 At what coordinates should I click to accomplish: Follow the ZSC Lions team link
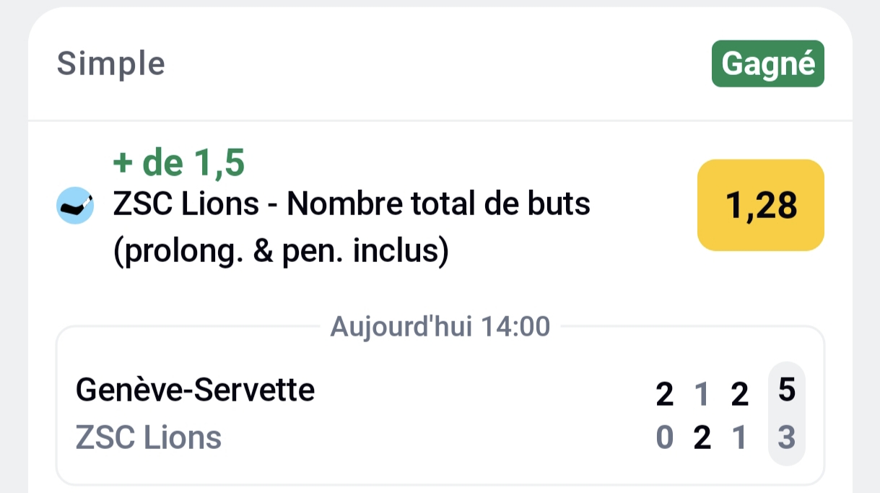pyautogui.click(x=149, y=437)
